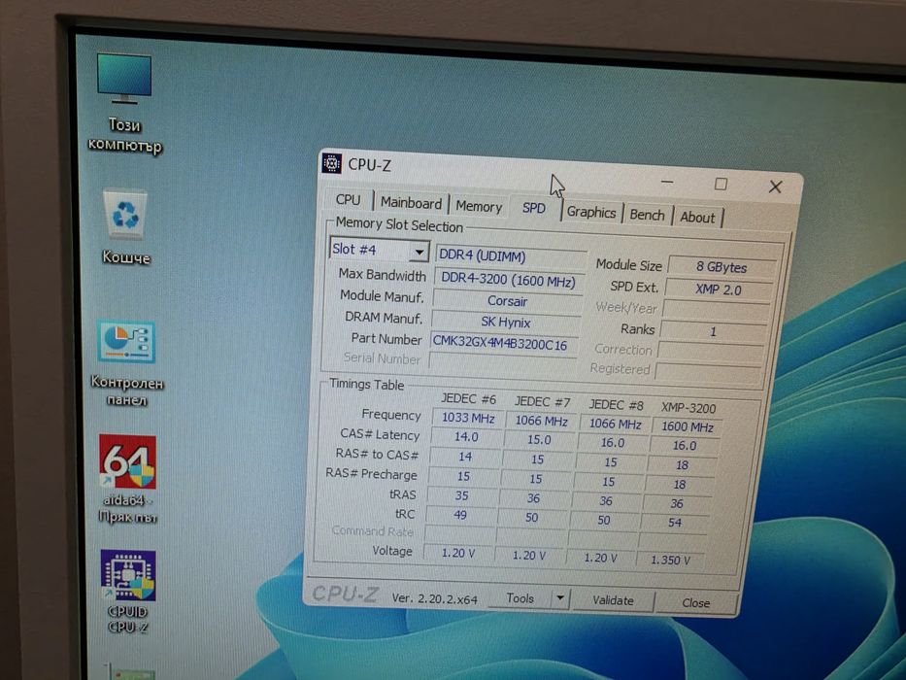This screenshot has height=680, width=906.
Task: Click the empty Correction field
Action: [x=710, y=352]
